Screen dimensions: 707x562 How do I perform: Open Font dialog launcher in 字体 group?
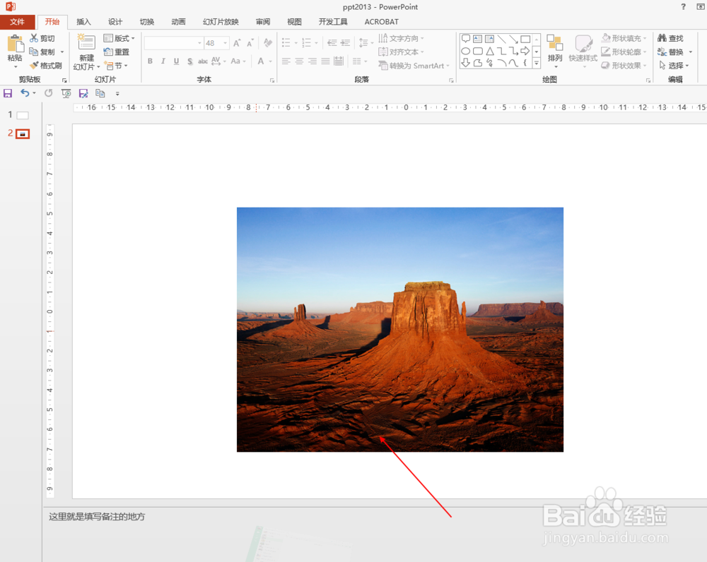[272, 80]
